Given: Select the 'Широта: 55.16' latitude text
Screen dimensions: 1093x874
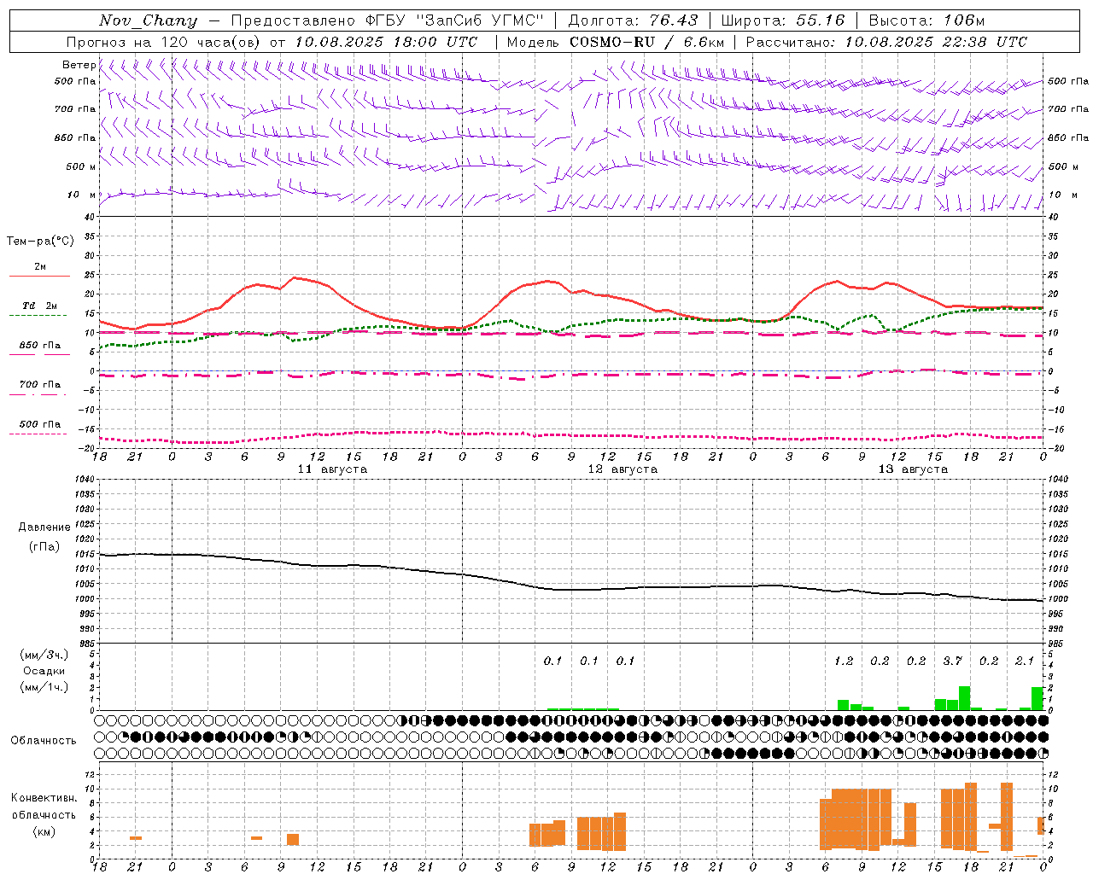Looking at the screenshot, I should coord(783,20).
